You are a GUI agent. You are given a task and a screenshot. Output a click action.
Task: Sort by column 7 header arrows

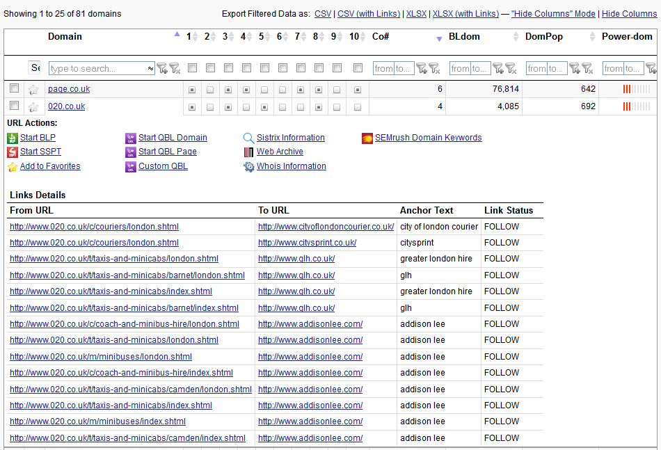coord(304,37)
